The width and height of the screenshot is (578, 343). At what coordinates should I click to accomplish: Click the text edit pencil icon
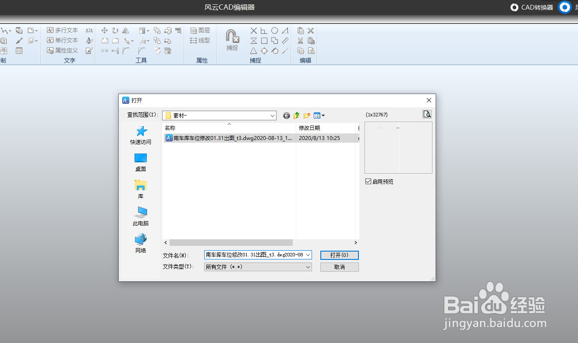coord(89,51)
